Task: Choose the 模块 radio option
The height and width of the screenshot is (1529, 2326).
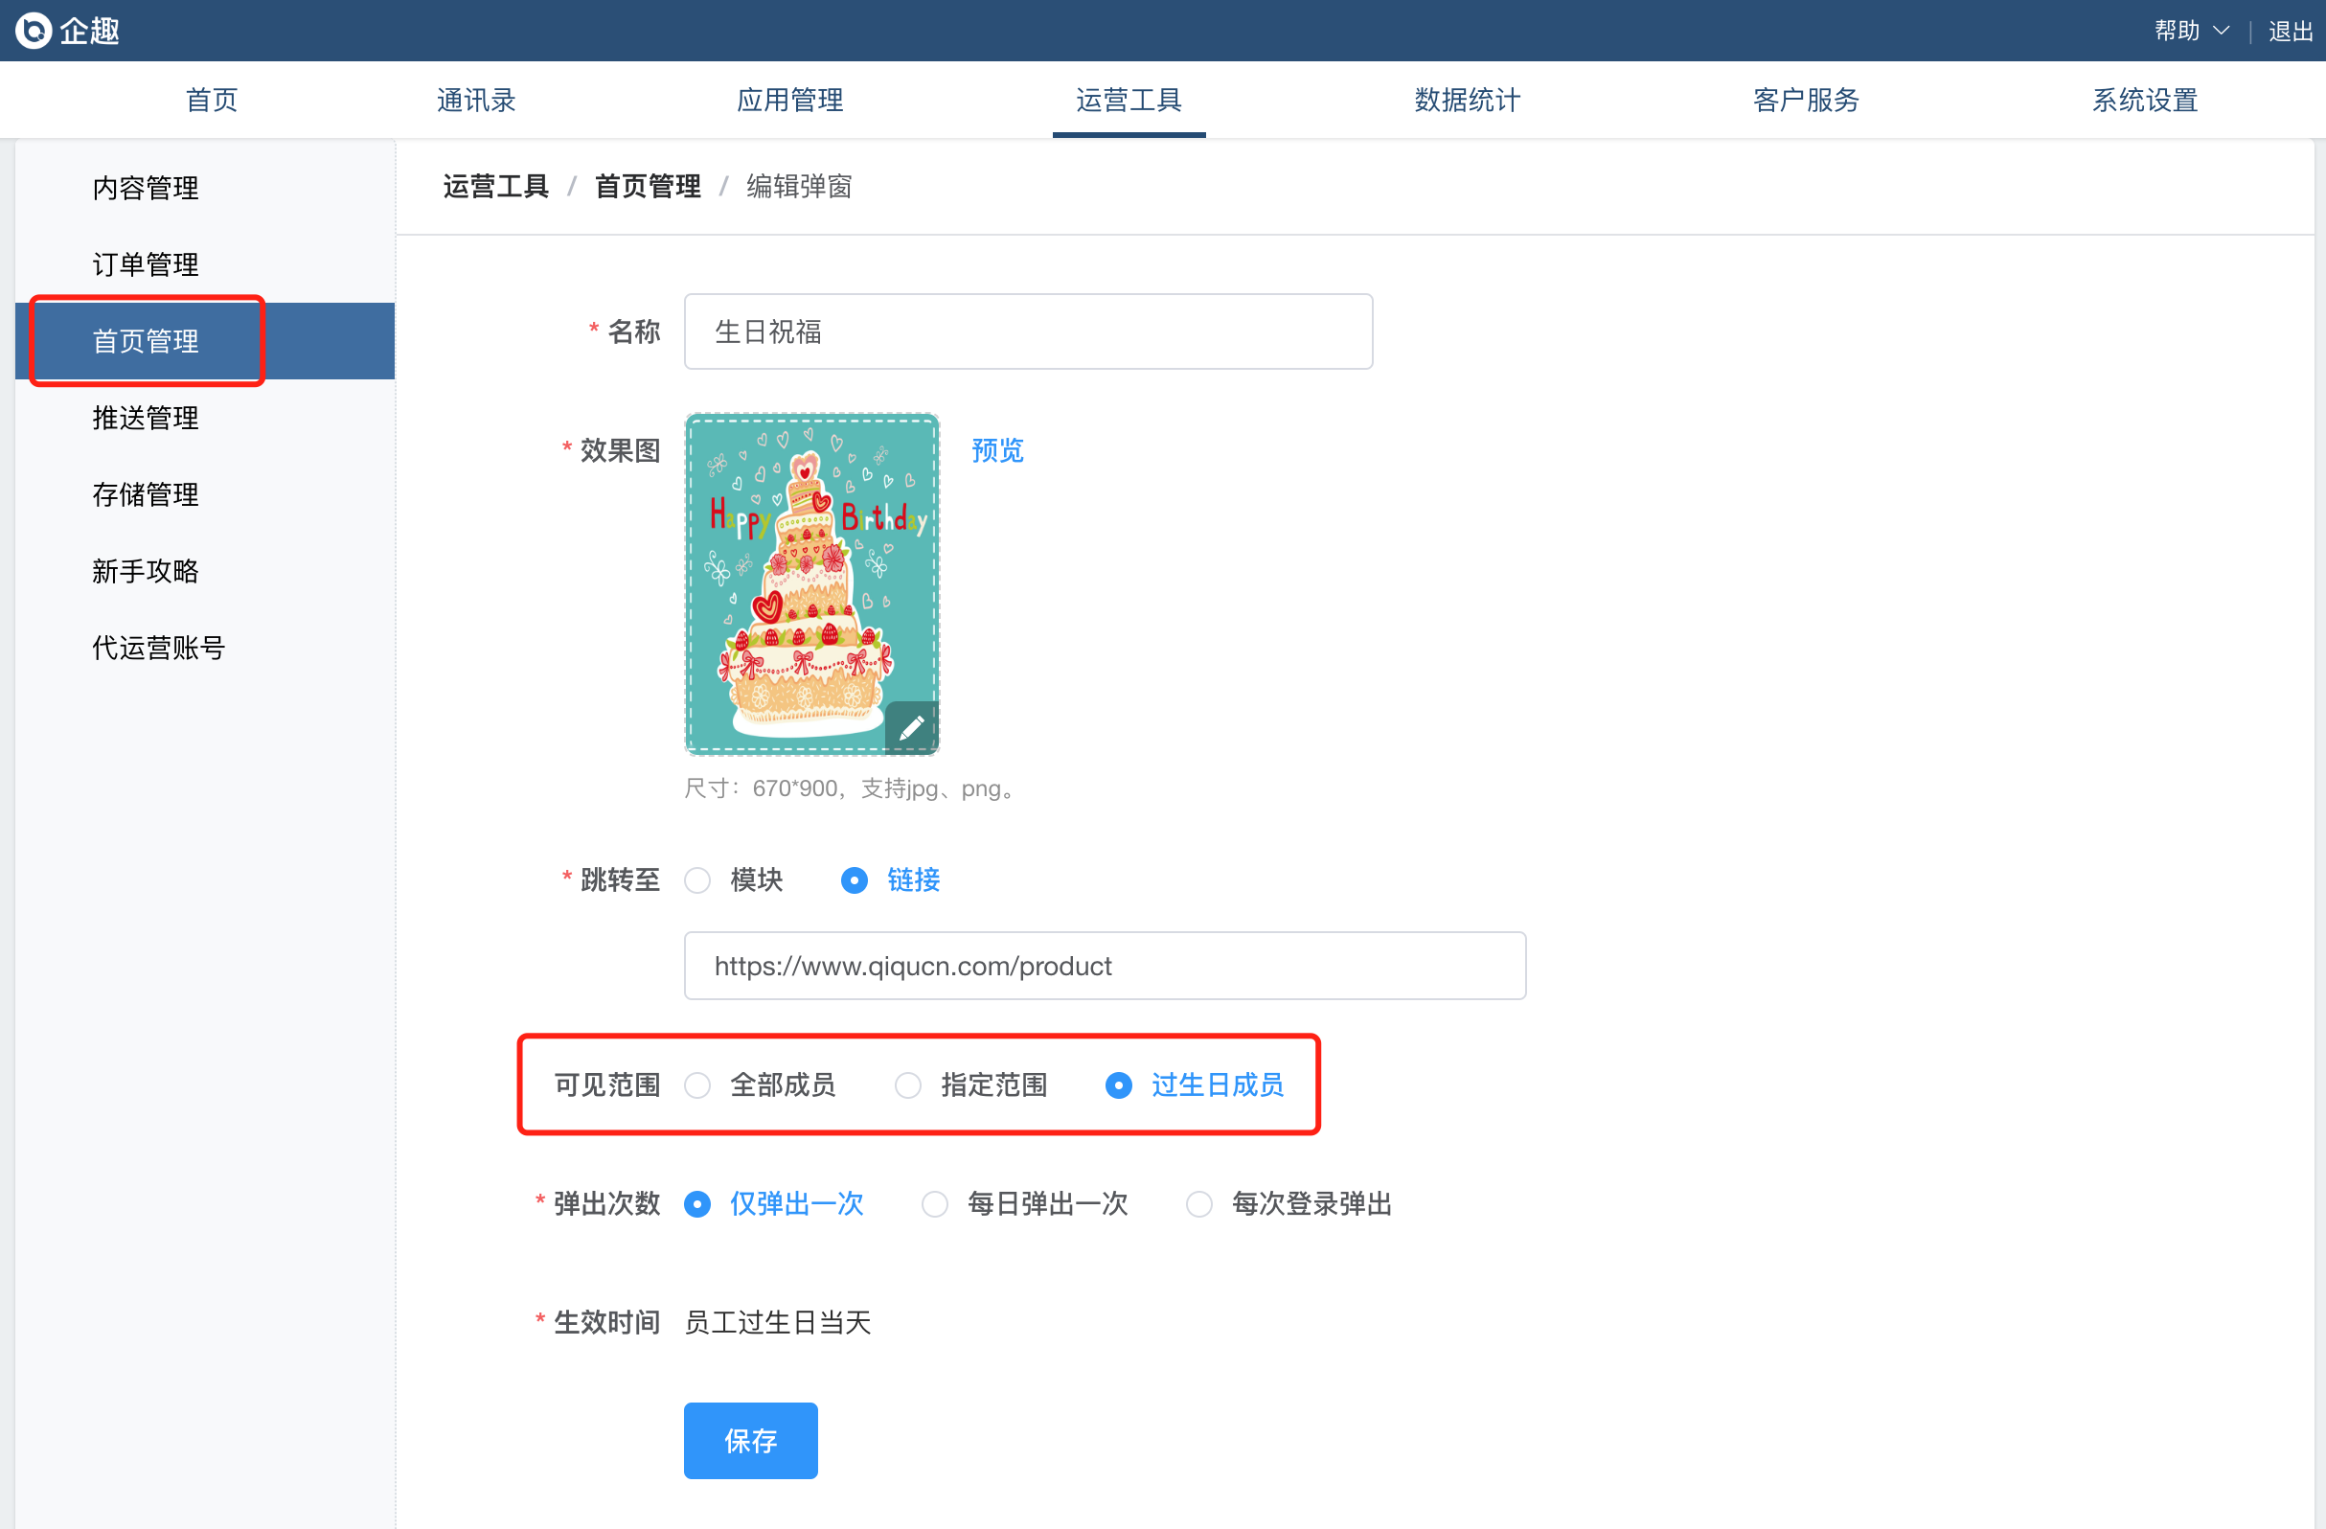Action: (697, 879)
